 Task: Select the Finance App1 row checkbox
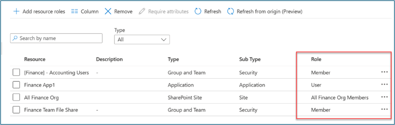[x=16, y=85]
